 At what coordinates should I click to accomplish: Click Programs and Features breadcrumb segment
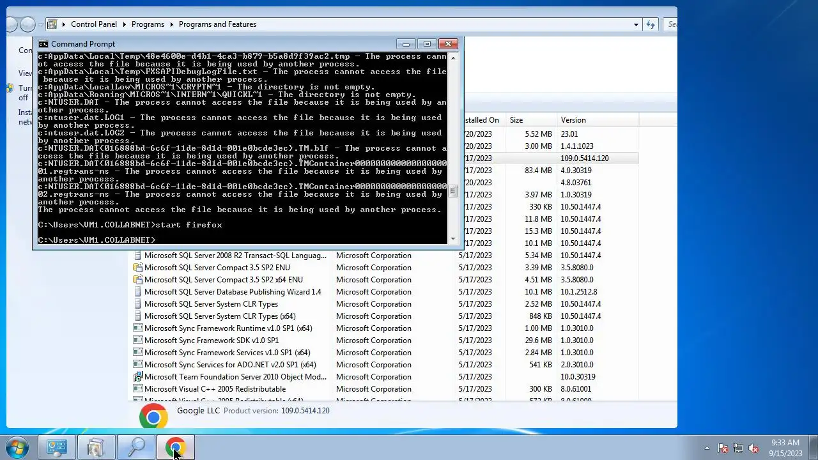coord(217,24)
